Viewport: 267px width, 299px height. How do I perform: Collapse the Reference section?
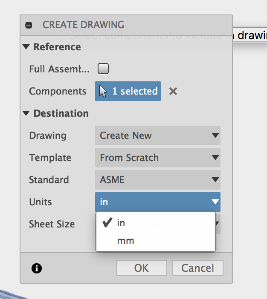(x=26, y=47)
